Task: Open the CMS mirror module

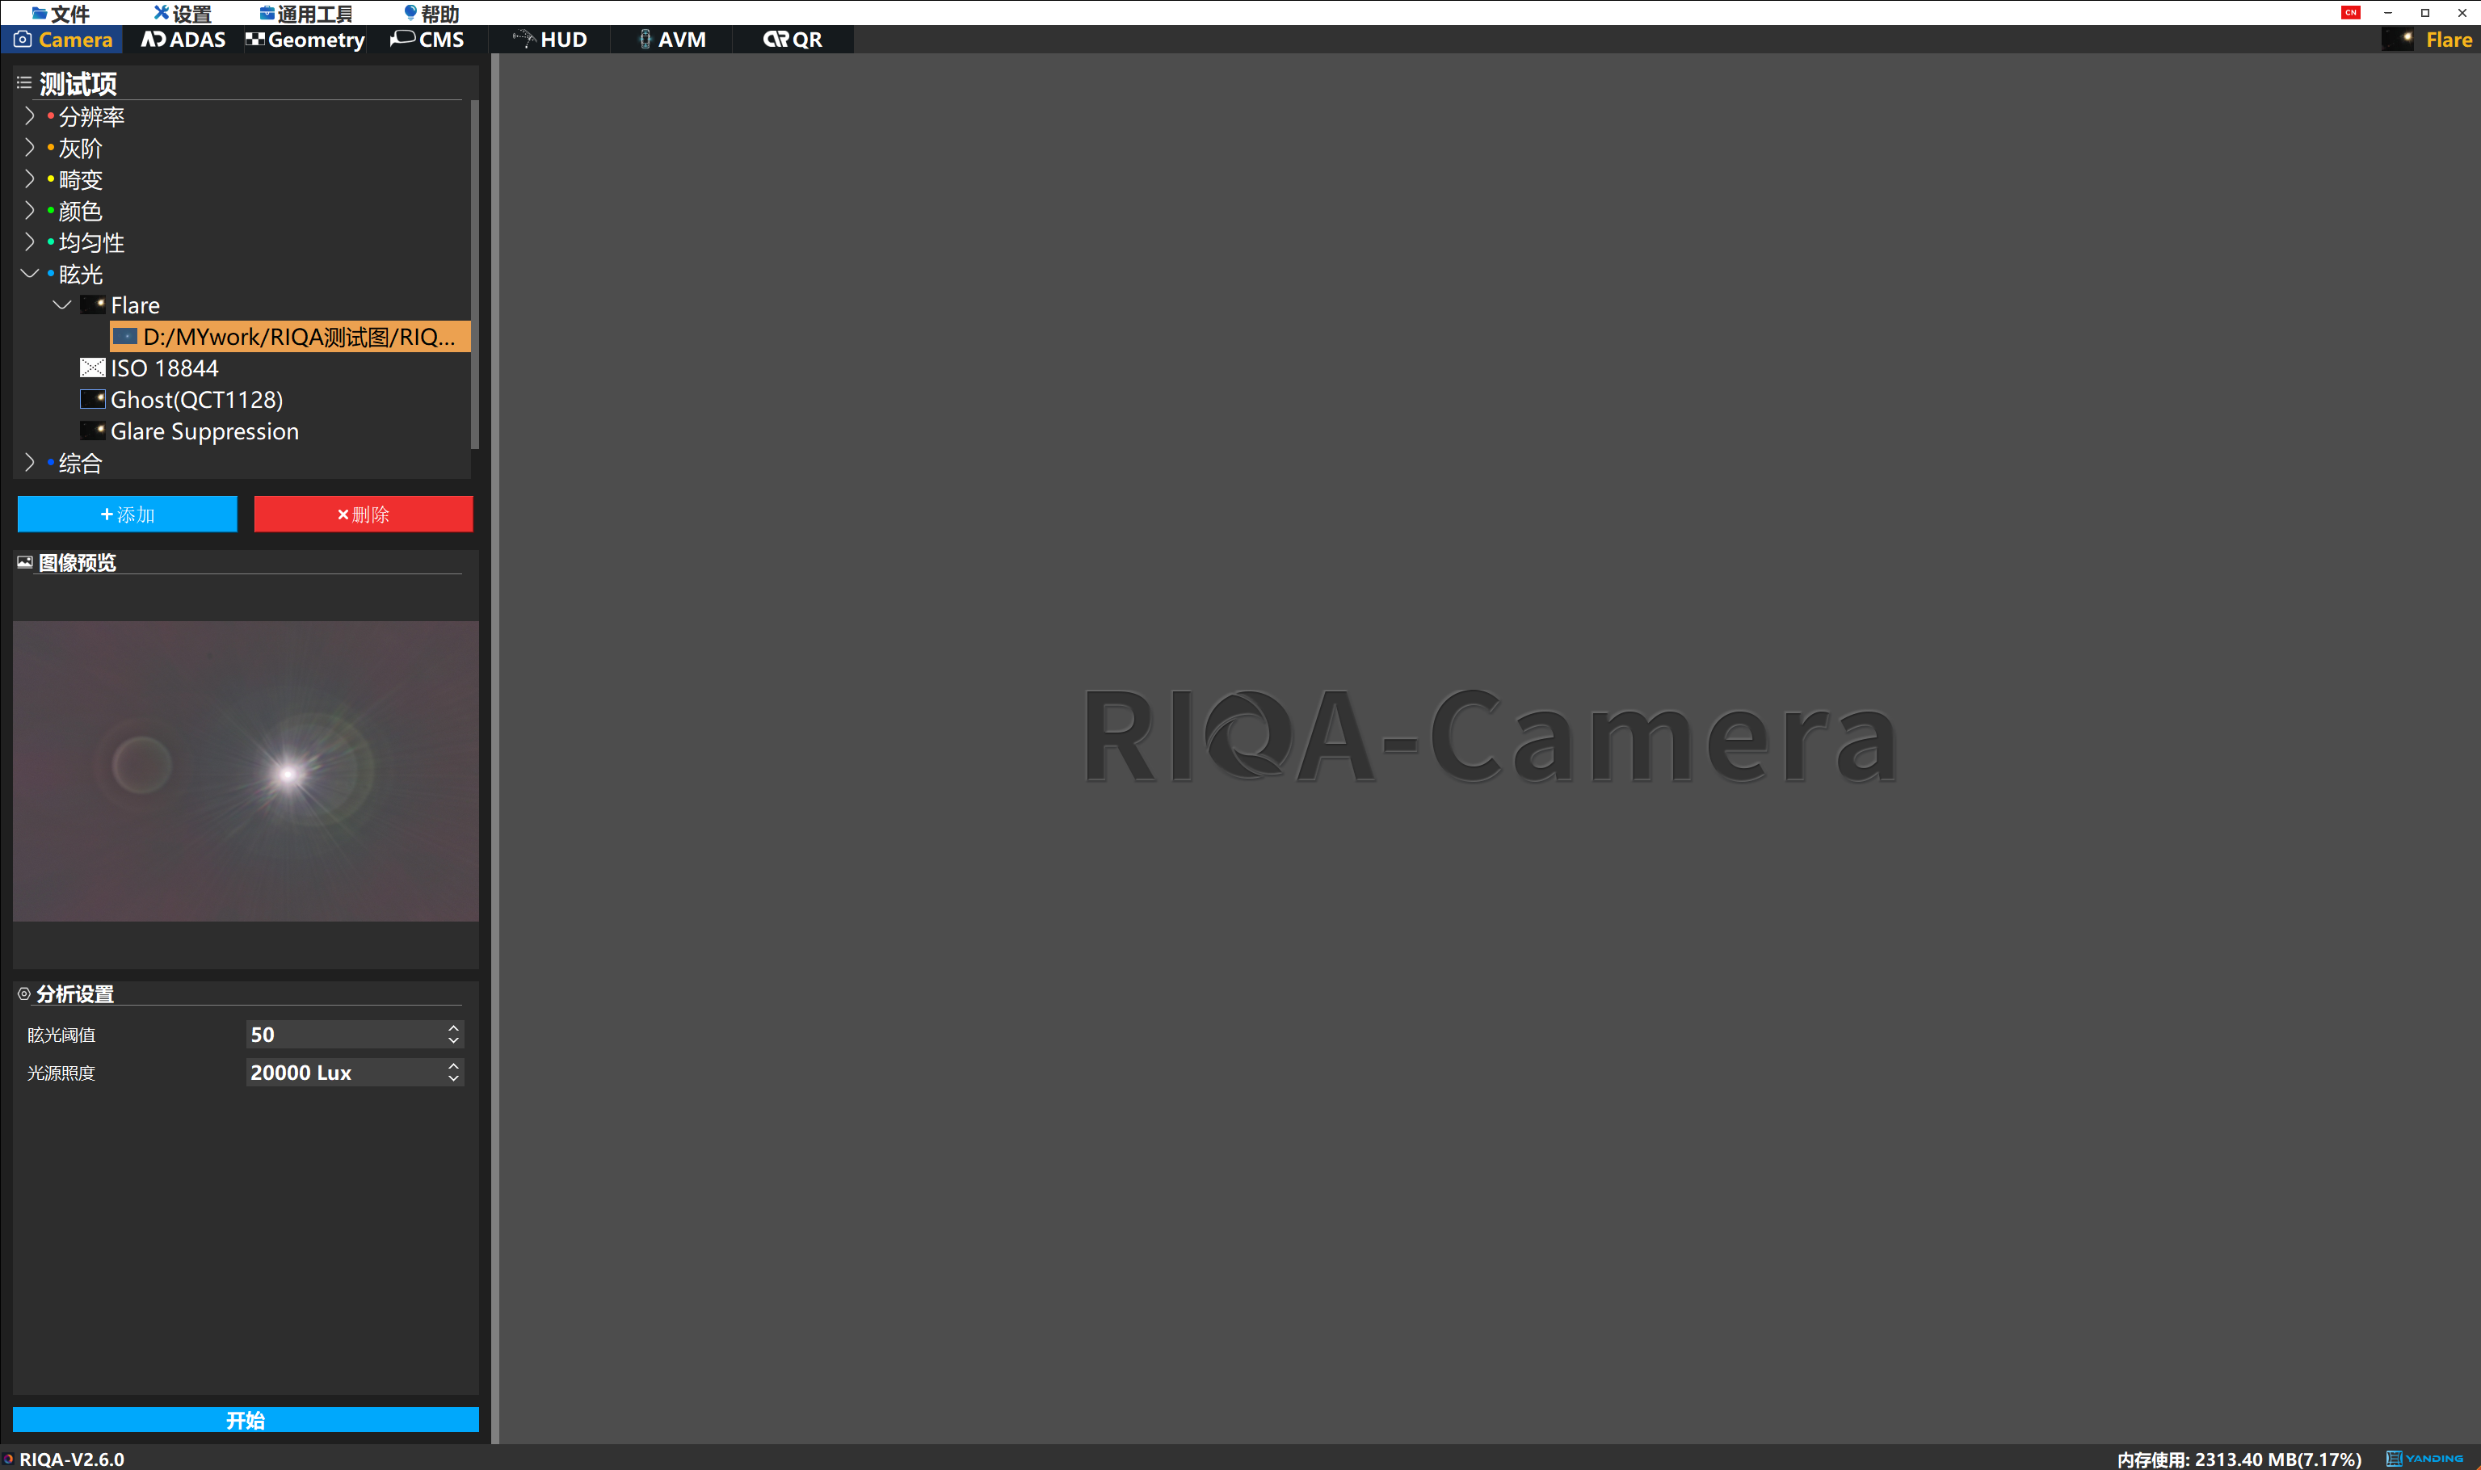Action: click(x=427, y=40)
